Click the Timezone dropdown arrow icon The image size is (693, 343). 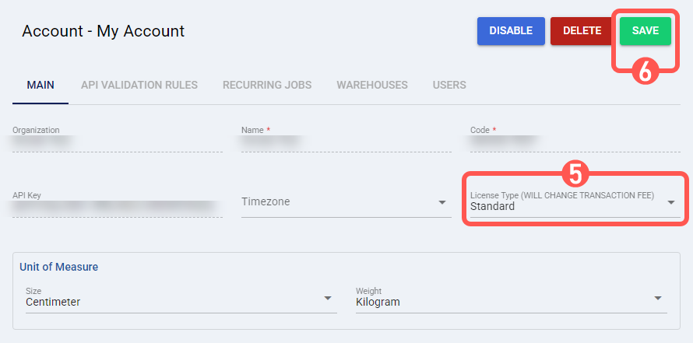click(441, 202)
